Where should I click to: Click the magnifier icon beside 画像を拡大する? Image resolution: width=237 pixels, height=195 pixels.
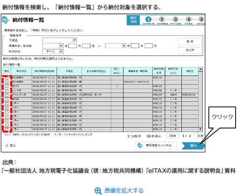(x=98, y=191)
